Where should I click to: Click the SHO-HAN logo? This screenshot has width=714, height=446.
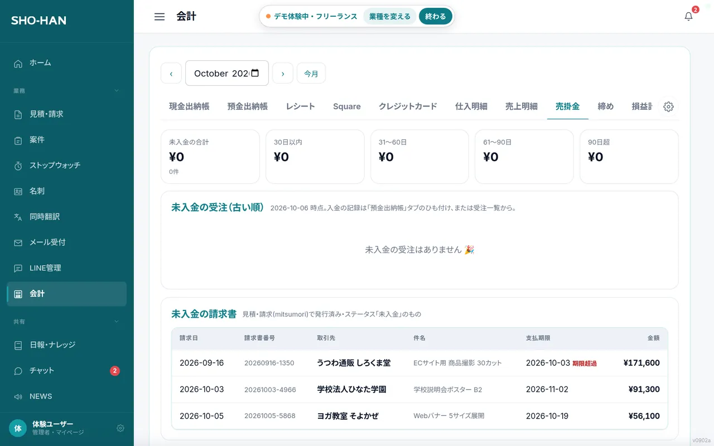(x=38, y=21)
